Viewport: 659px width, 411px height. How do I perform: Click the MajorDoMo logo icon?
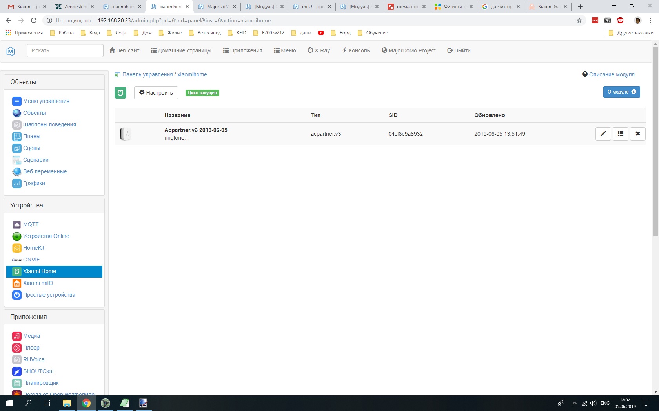click(x=11, y=51)
